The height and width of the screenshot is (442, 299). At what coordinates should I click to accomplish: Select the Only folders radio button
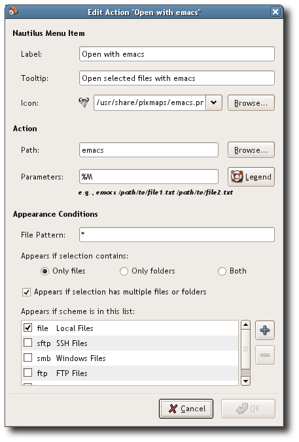point(124,271)
